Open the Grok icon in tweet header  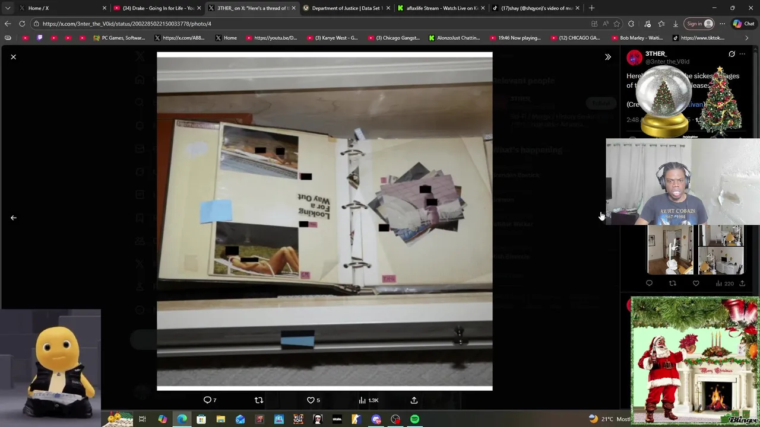pos(731,54)
